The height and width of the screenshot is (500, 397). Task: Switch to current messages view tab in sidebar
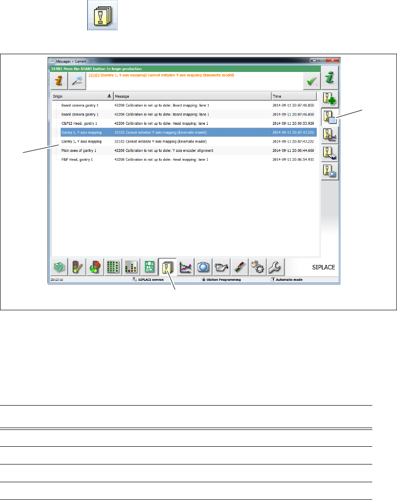(x=330, y=117)
